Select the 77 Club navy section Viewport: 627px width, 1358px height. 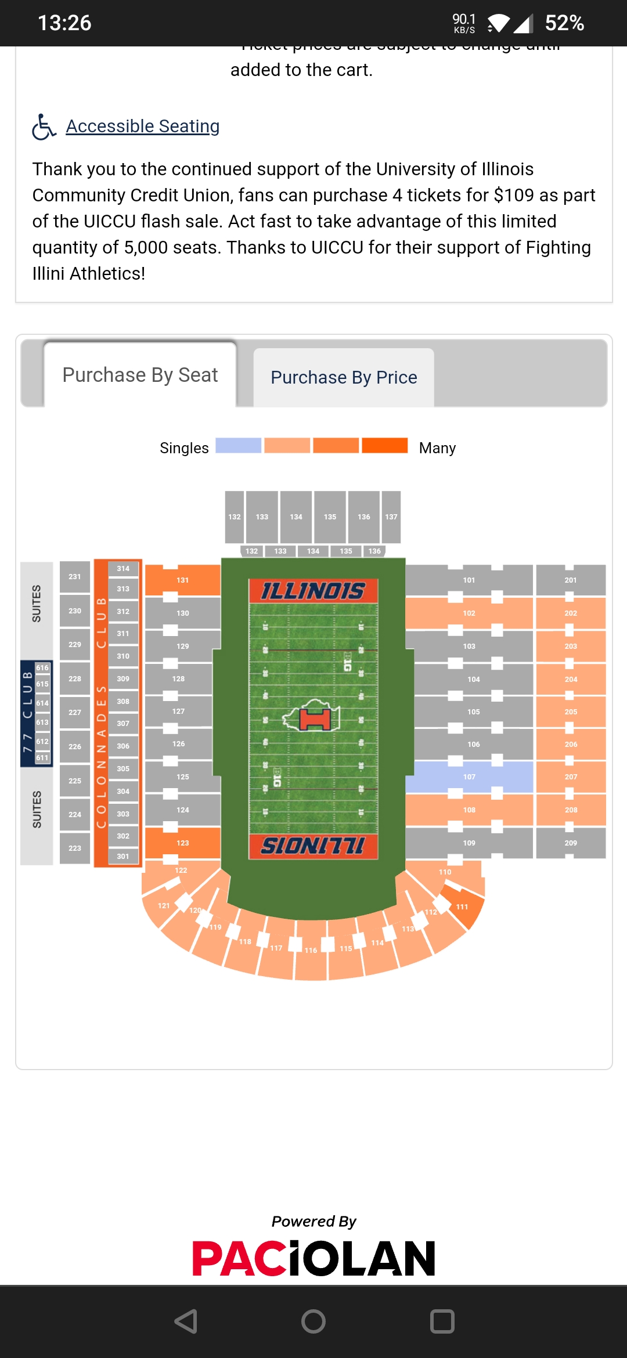[x=27, y=713]
